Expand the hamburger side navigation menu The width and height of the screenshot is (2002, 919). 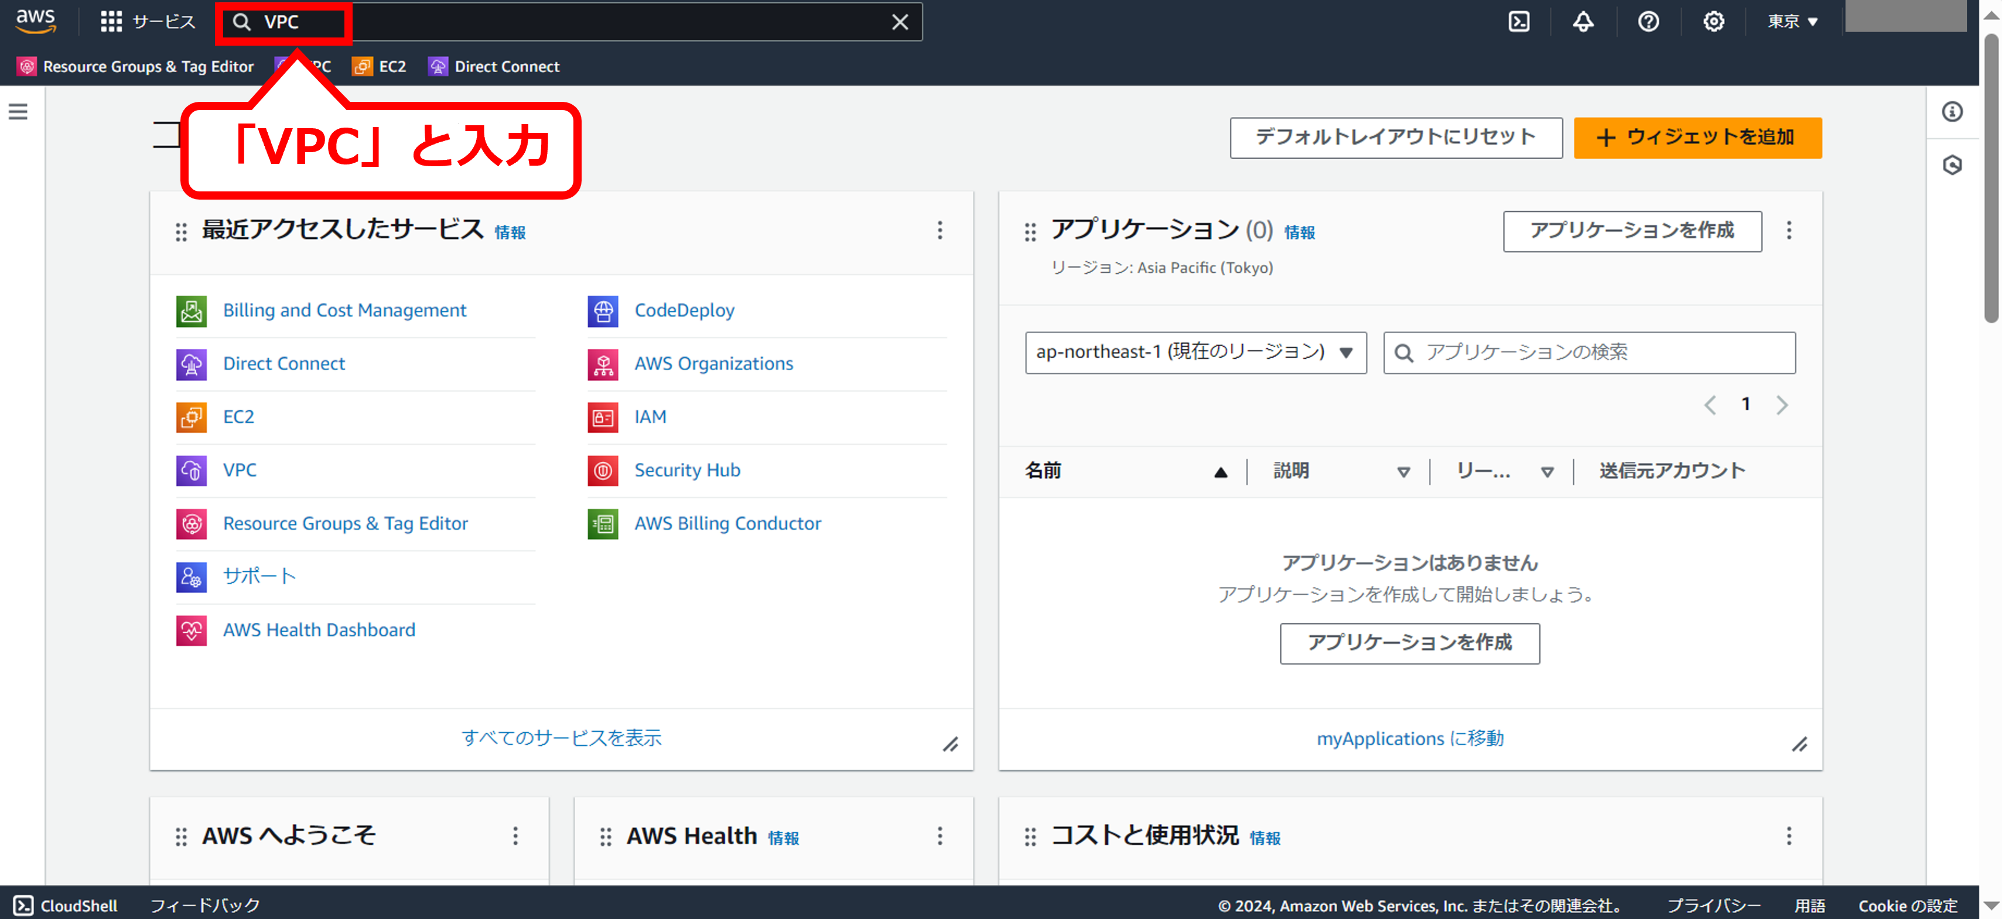18,112
